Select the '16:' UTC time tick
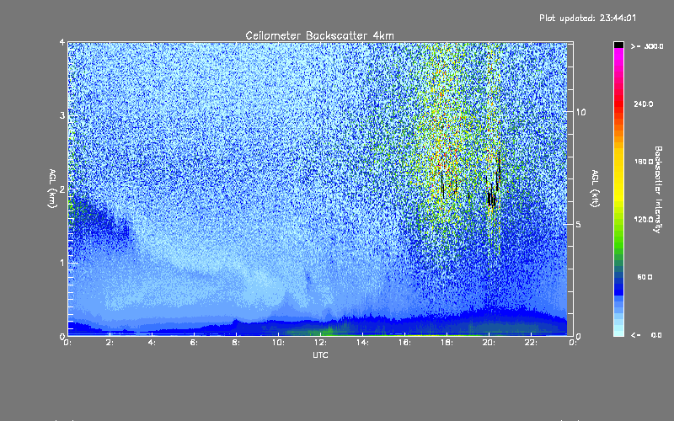The width and height of the screenshot is (674, 421). (405, 343)
